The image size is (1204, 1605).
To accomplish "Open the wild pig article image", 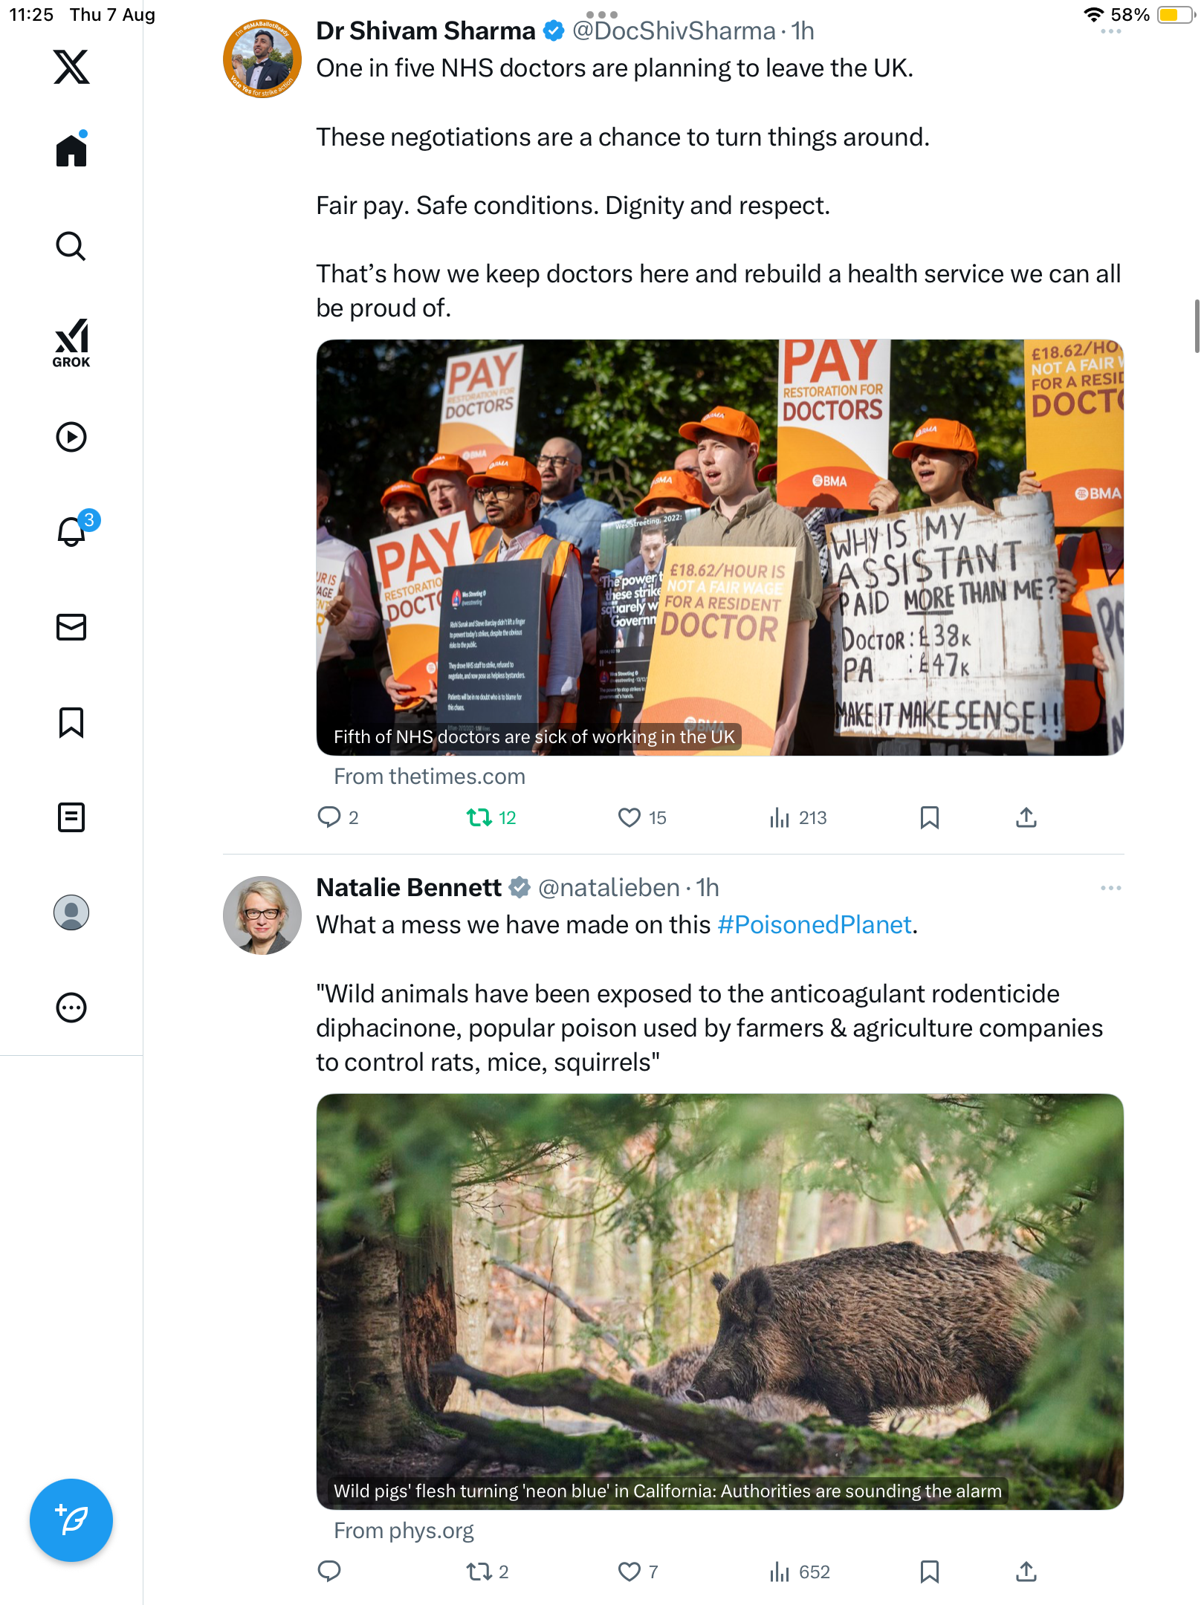I will click(x=719, y=1300).
